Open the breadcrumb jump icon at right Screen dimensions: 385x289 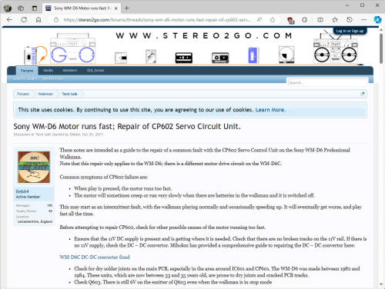tap(363, 94)
